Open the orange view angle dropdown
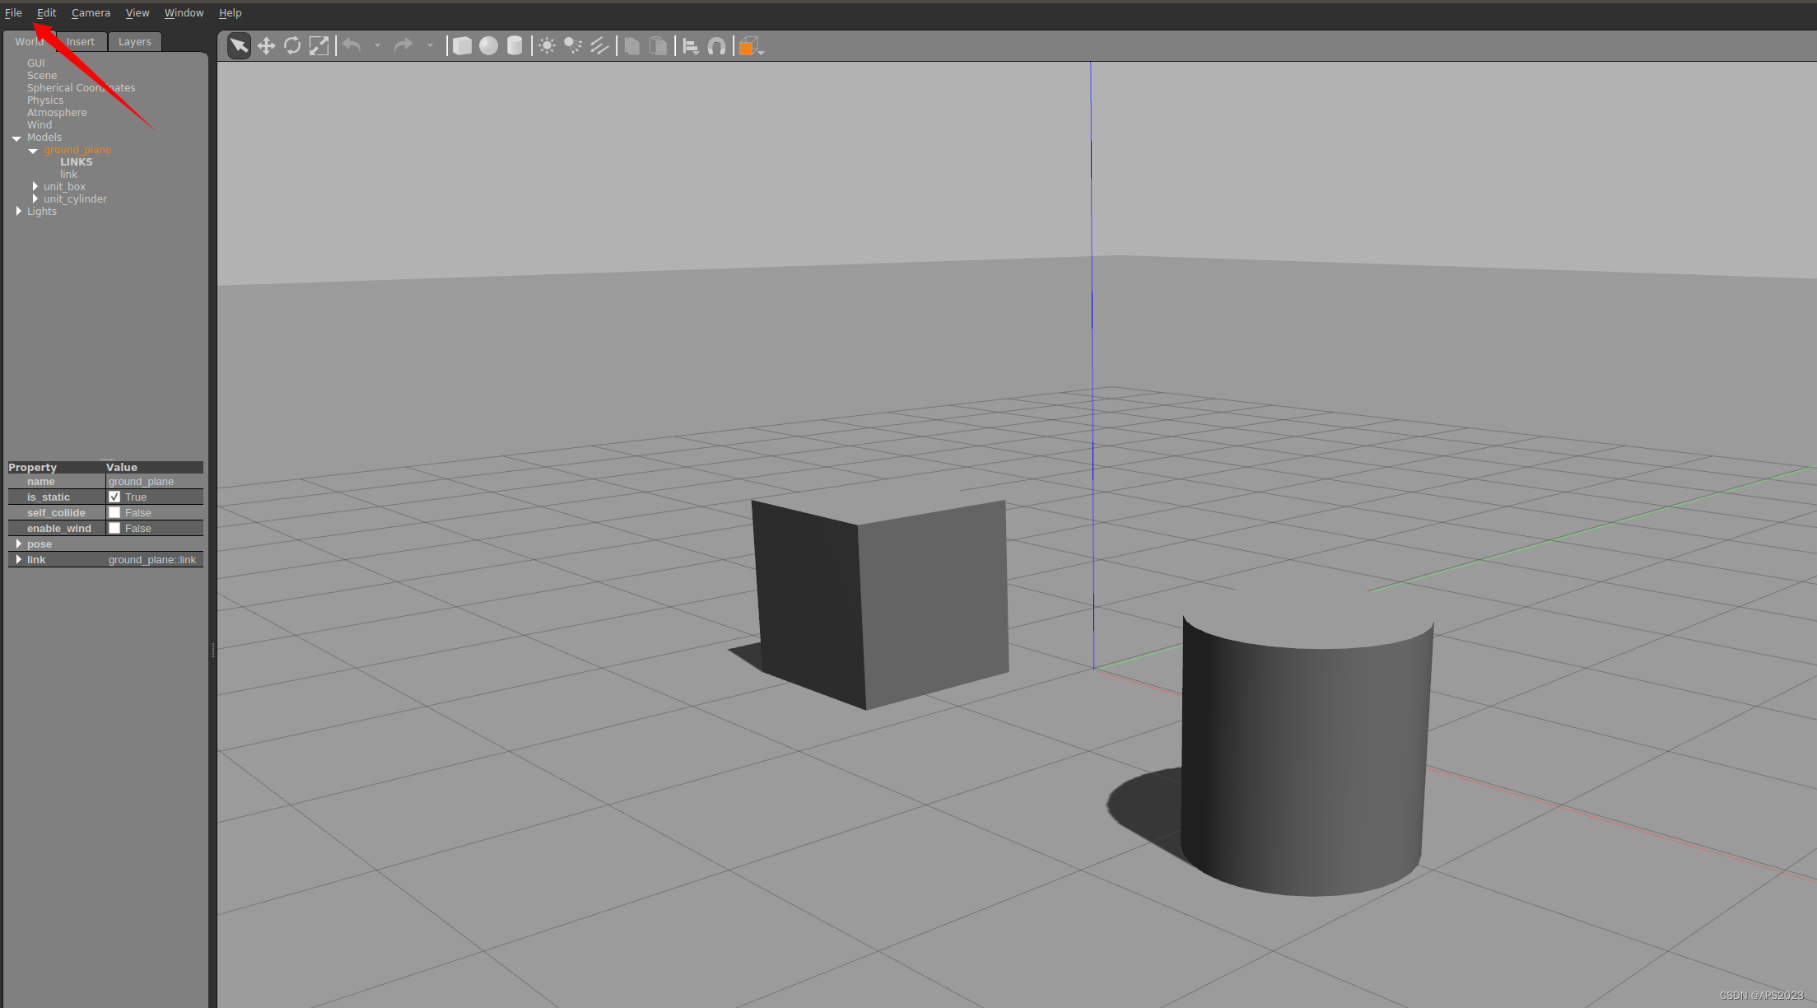 coord(751,47)
